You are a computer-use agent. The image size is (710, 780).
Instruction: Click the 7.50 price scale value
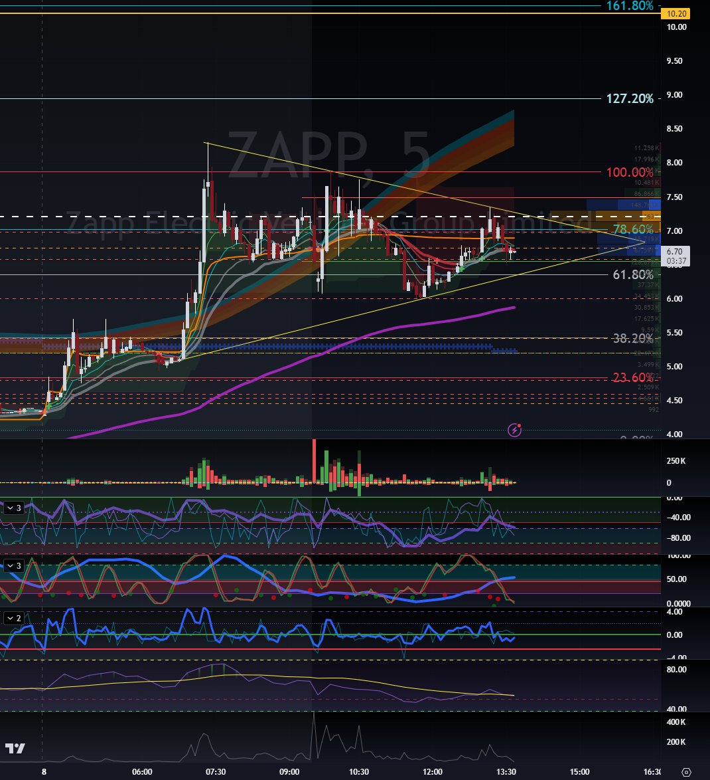[674, 197]
